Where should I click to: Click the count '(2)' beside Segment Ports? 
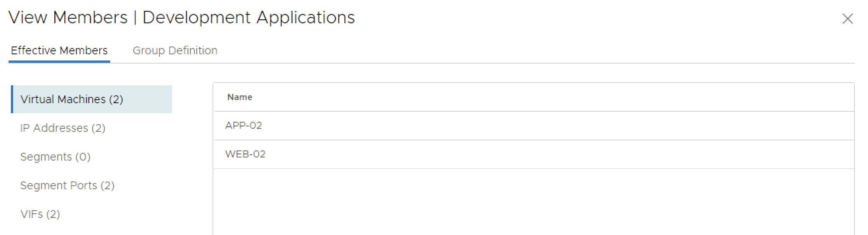tap(107, 186)
